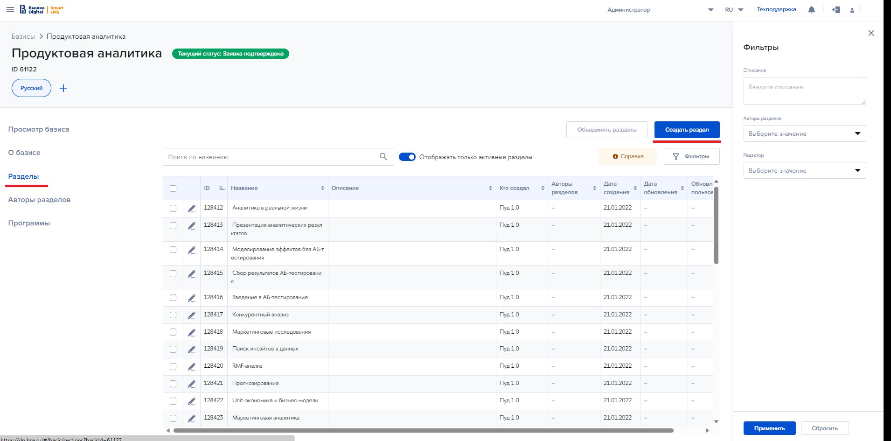Toggle off showing only active sections
This screenshot has height=441, width=891.
(407, 157)
